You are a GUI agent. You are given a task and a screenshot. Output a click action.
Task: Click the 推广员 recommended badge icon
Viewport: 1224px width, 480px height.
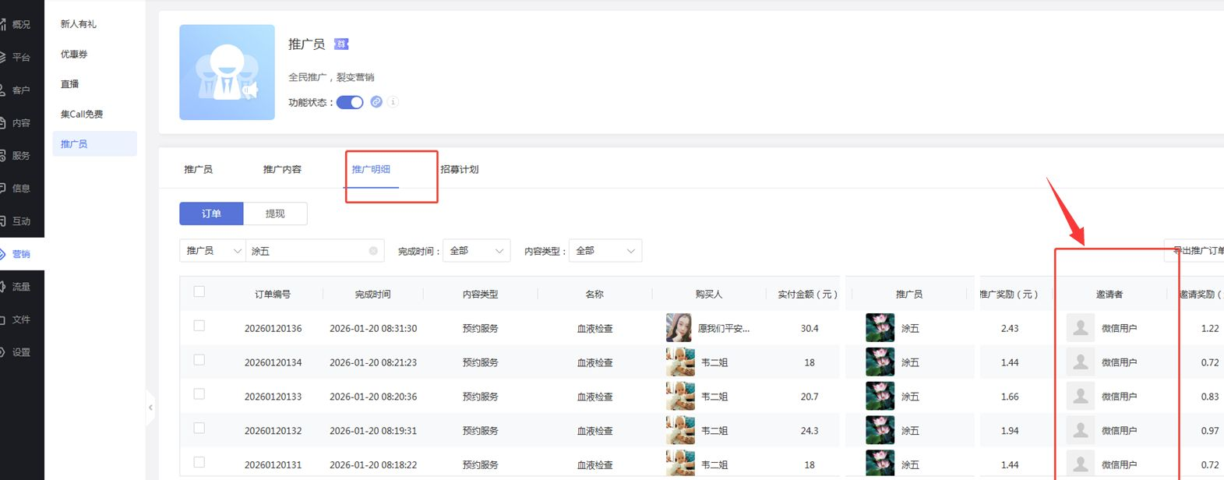pyautogui.click(x=341, y=44)
